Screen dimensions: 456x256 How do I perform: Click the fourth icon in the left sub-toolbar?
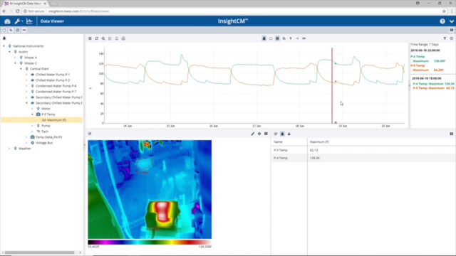coord(24,30)
